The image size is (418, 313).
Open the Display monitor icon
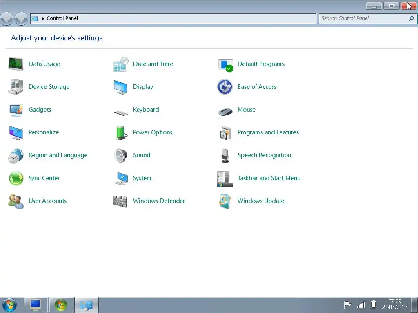point(120,87)
